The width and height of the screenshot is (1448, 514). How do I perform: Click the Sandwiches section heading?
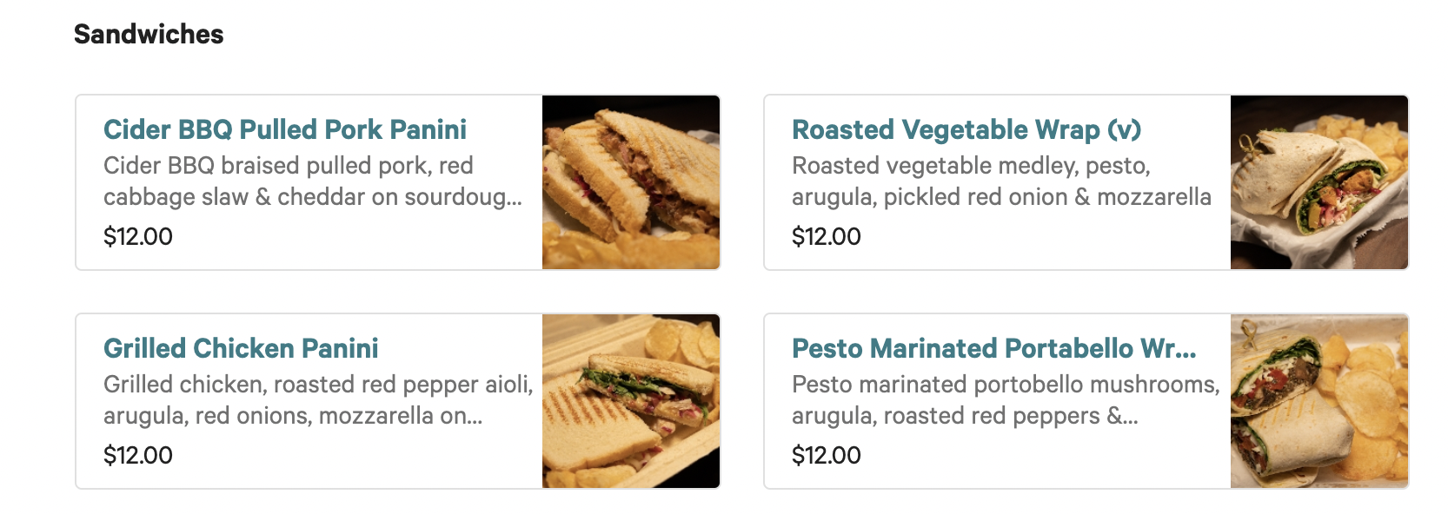coord(149,34)
